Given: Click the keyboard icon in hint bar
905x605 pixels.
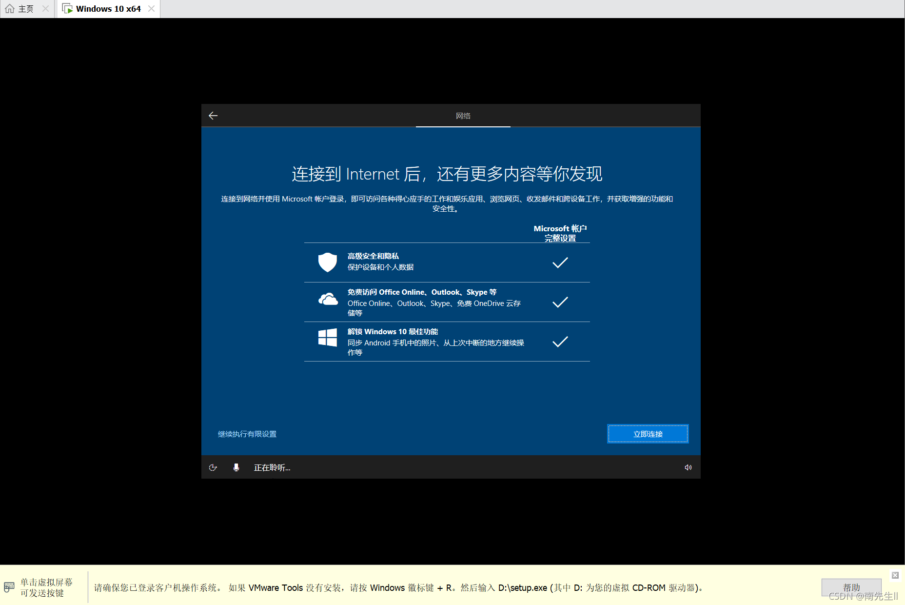Looking at the screenshot, I should pyautogui.click(x=9, y=586).
